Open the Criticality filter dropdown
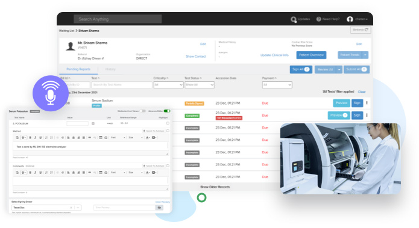Image resolution: width=419 pixels, height=228 pixels. [x=168, y=85]
